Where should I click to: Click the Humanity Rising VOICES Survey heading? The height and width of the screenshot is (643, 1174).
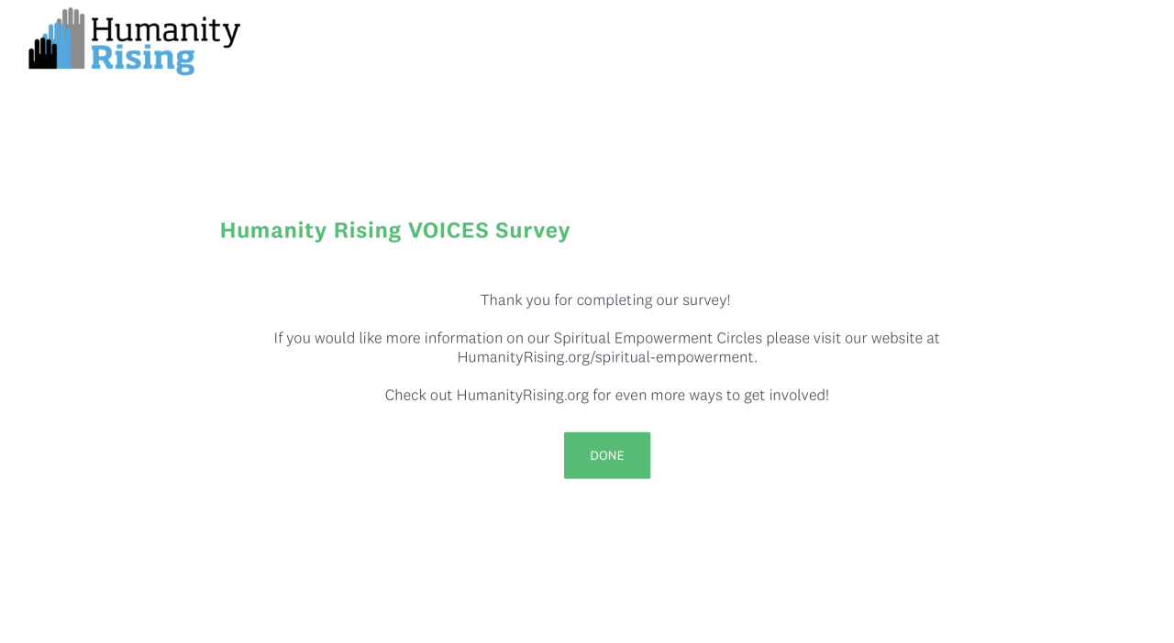coord(394,230)
